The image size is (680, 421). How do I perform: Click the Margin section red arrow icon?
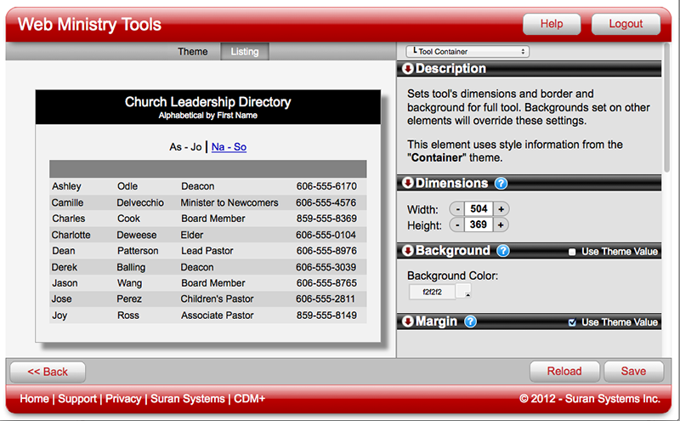[408, 321]
